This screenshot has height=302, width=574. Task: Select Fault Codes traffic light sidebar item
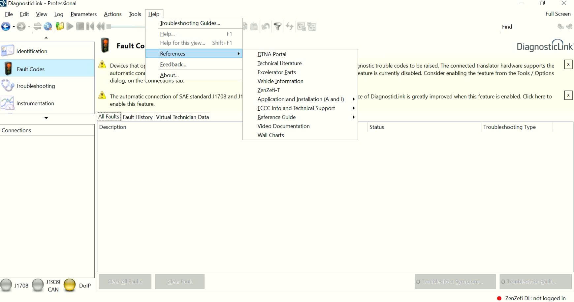tap(47, 69)
